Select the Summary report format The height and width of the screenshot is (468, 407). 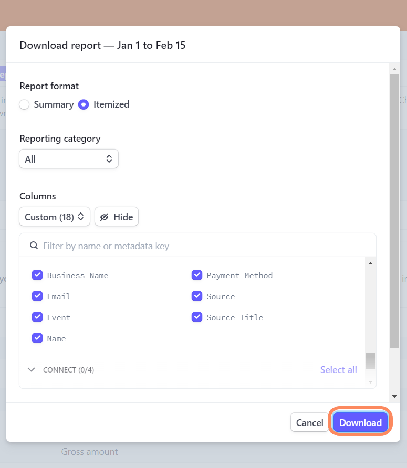pos(24,104)
